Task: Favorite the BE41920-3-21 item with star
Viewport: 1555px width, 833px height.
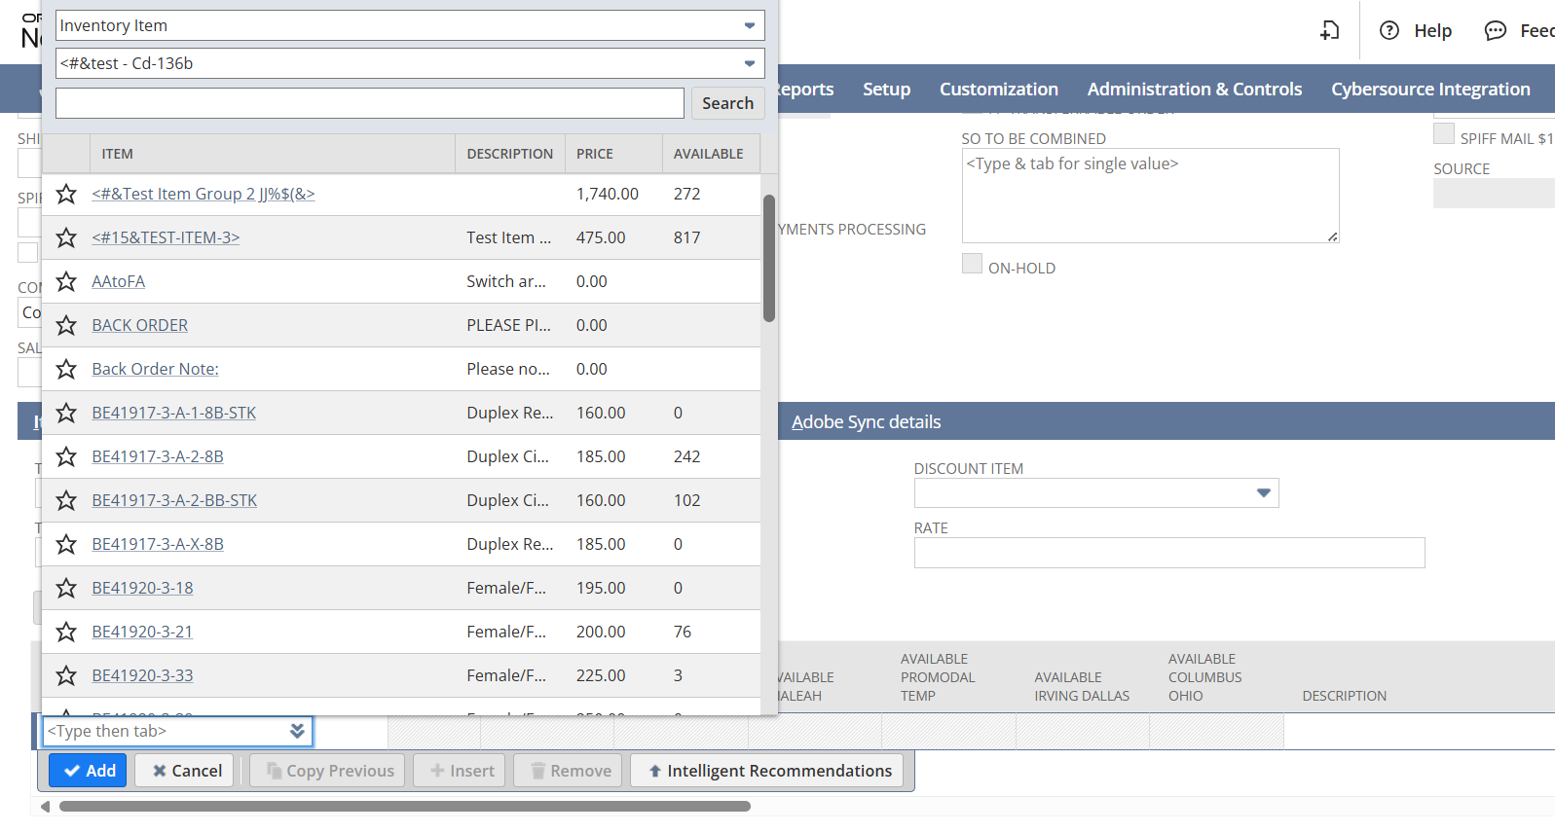Action: tap(66, 632)
